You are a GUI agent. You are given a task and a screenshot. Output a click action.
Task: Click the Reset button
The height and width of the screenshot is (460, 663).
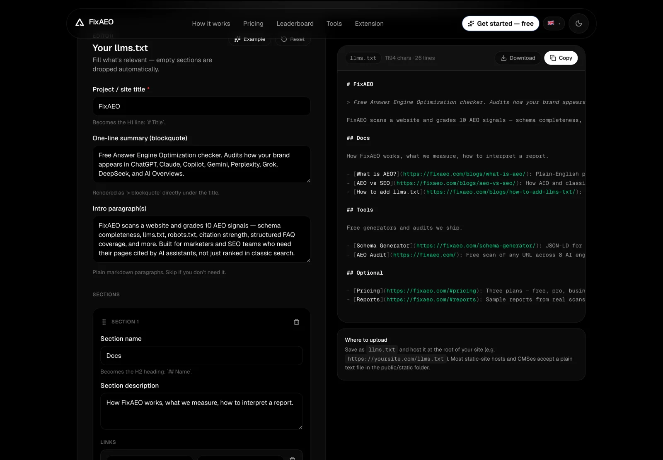pos(293,39)
